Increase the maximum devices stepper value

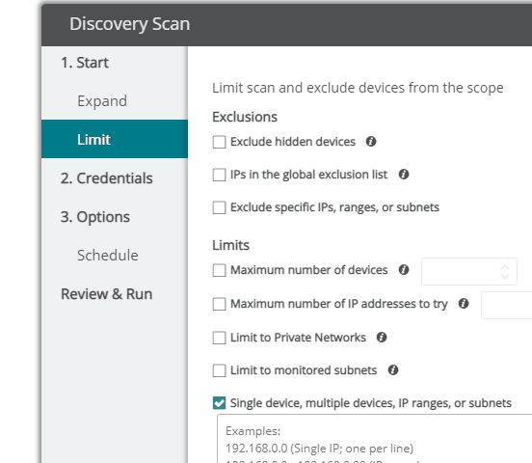pyautogui.click(x=505, y=267)
